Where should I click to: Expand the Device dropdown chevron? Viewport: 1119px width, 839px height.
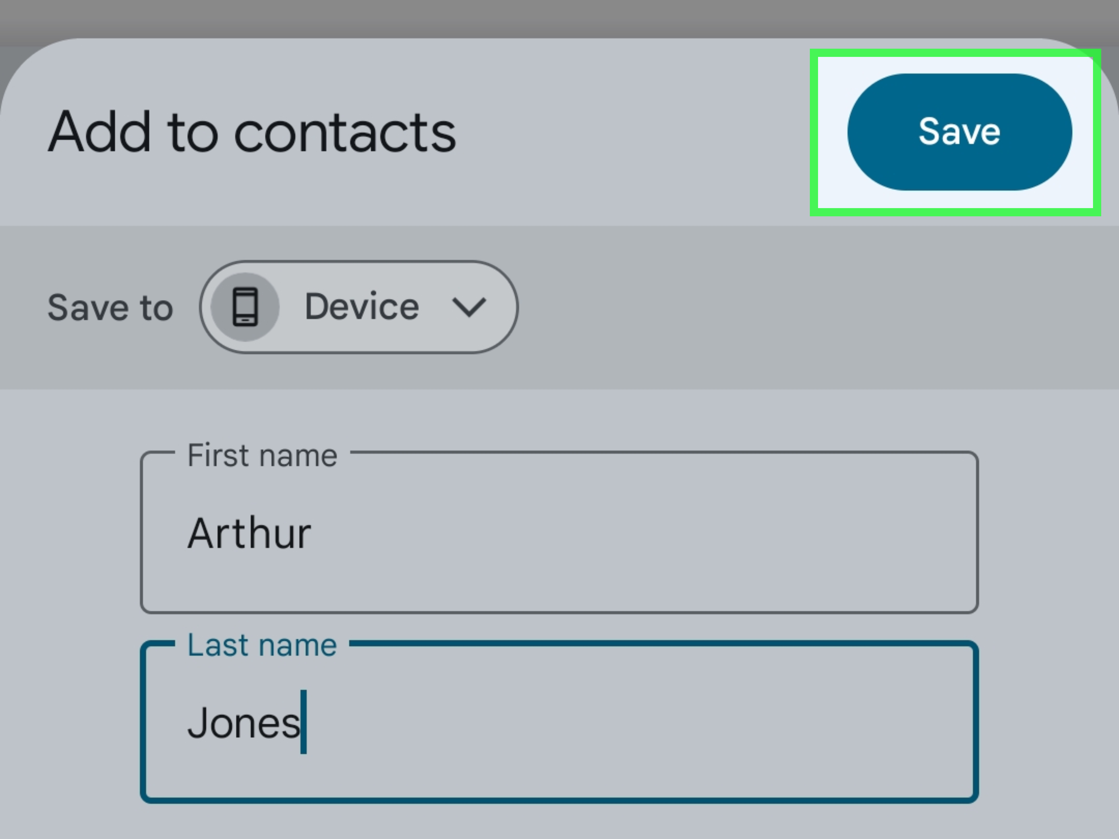(x=469, y=307)
